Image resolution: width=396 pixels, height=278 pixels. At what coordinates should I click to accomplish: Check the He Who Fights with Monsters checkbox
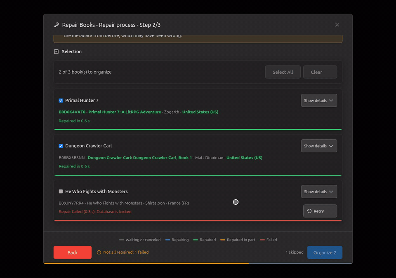tap(61, 192)
